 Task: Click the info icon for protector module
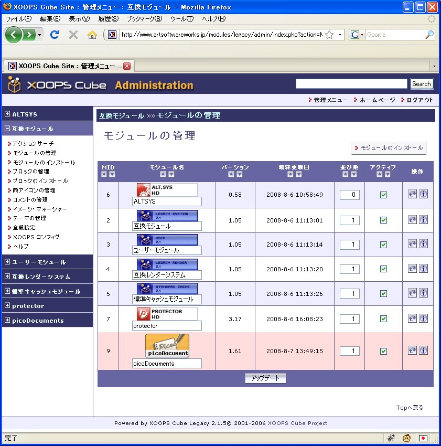[x=423, y=318]
